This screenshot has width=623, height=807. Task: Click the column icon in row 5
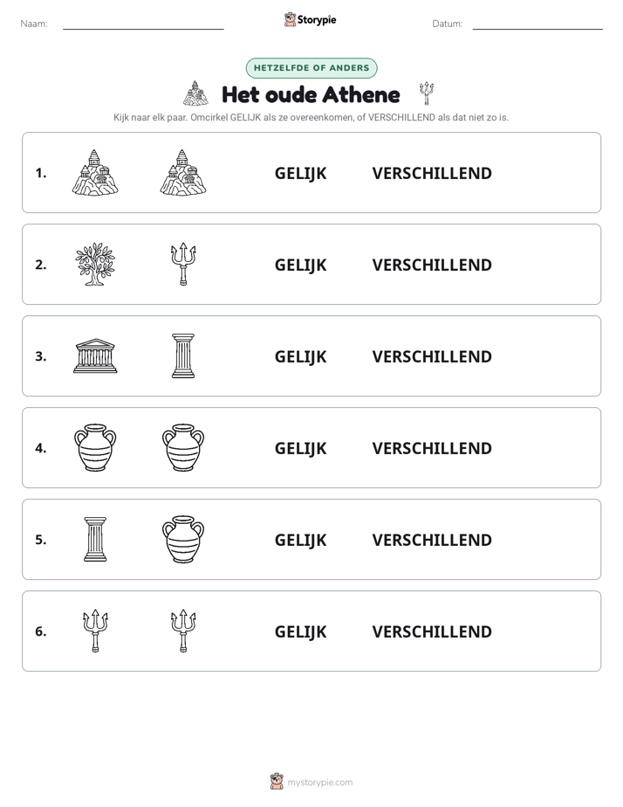(x=95, y=539)
